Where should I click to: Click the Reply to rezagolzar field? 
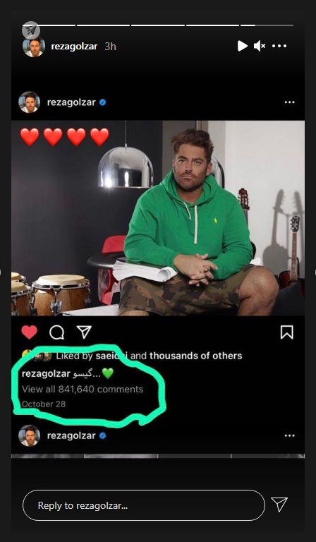click(144, 505)
